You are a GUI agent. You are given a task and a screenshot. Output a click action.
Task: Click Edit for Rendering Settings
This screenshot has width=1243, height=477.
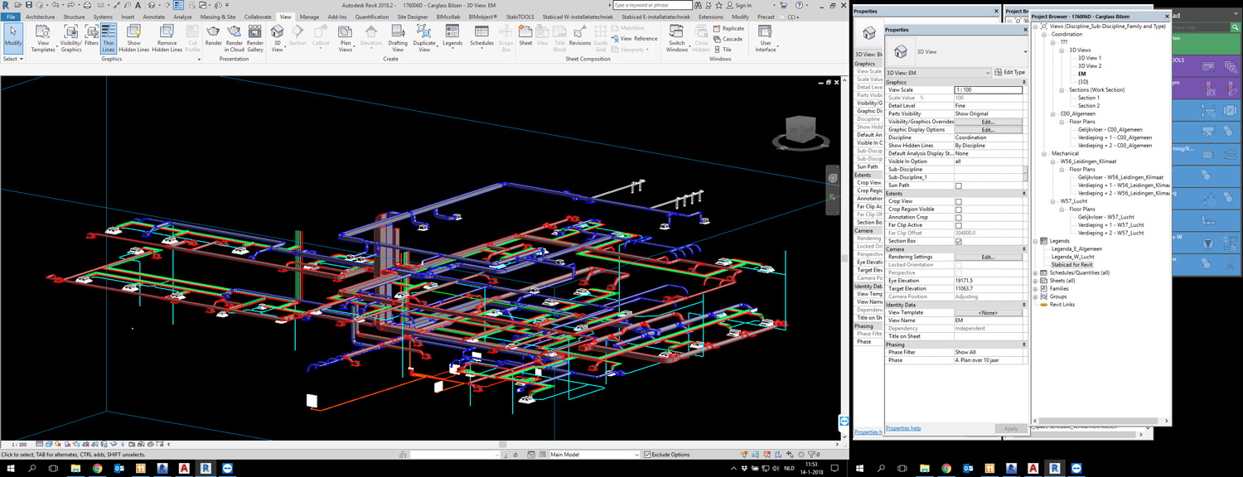(988, 257)
